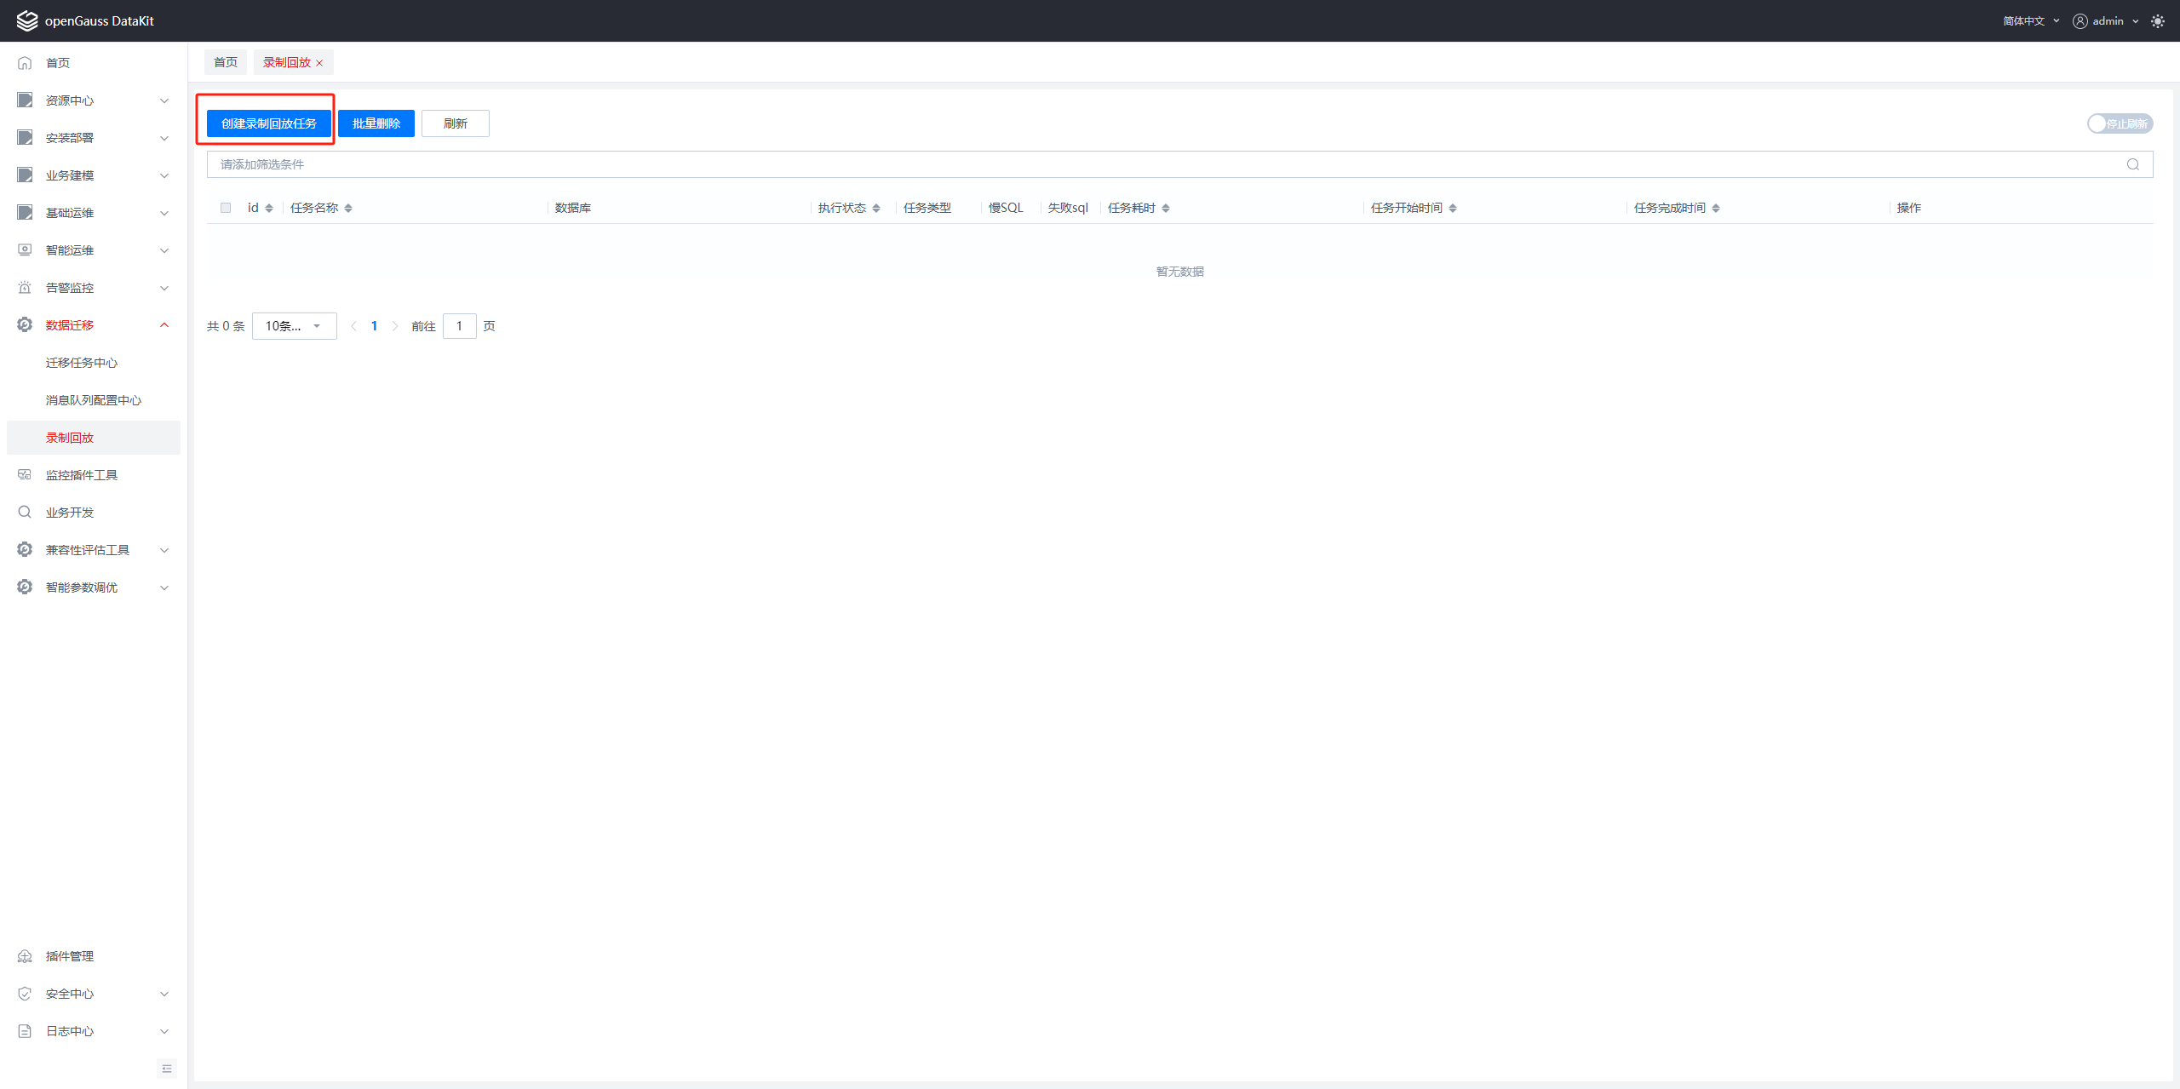2180x1089 pixels.
Task: Click the 监控插件工具 icon in sidebar
Action: click(x=25, y=475)
